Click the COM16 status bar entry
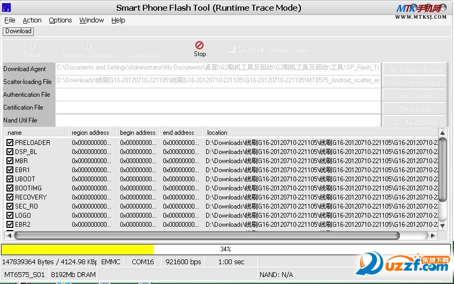The width and height of the screenshot is (454, 284). tap(143, 262)
